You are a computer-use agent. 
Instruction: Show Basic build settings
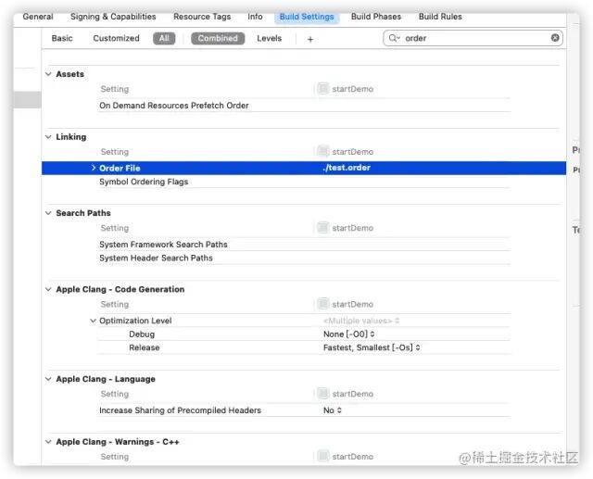pyautogui.click(x=62, y=38)
